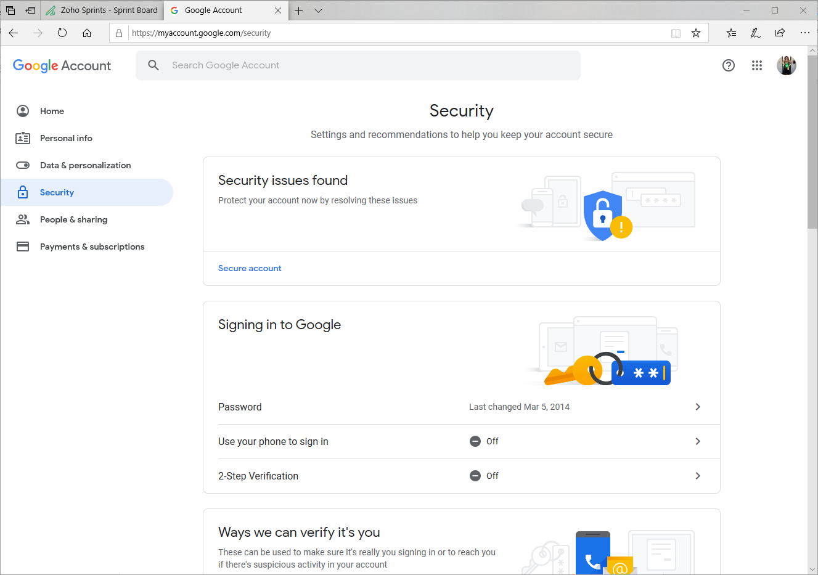Click the Reading view book icon
This screenshot has height=575, width=818.
tap(676, 33)
